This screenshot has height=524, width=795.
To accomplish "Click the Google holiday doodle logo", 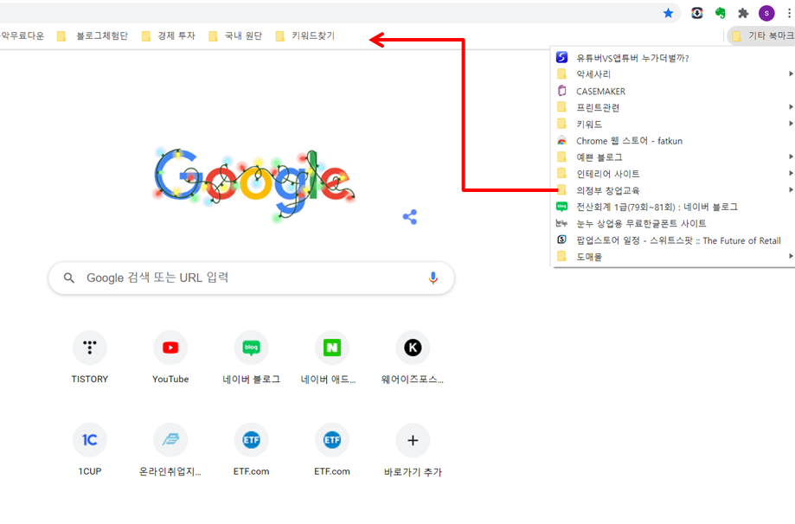I will click(x=254, y=184).
